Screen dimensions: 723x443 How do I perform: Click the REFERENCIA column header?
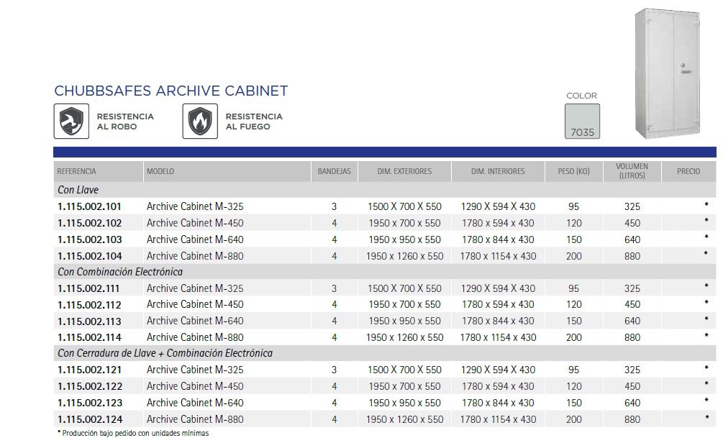(x=77, y=171)
